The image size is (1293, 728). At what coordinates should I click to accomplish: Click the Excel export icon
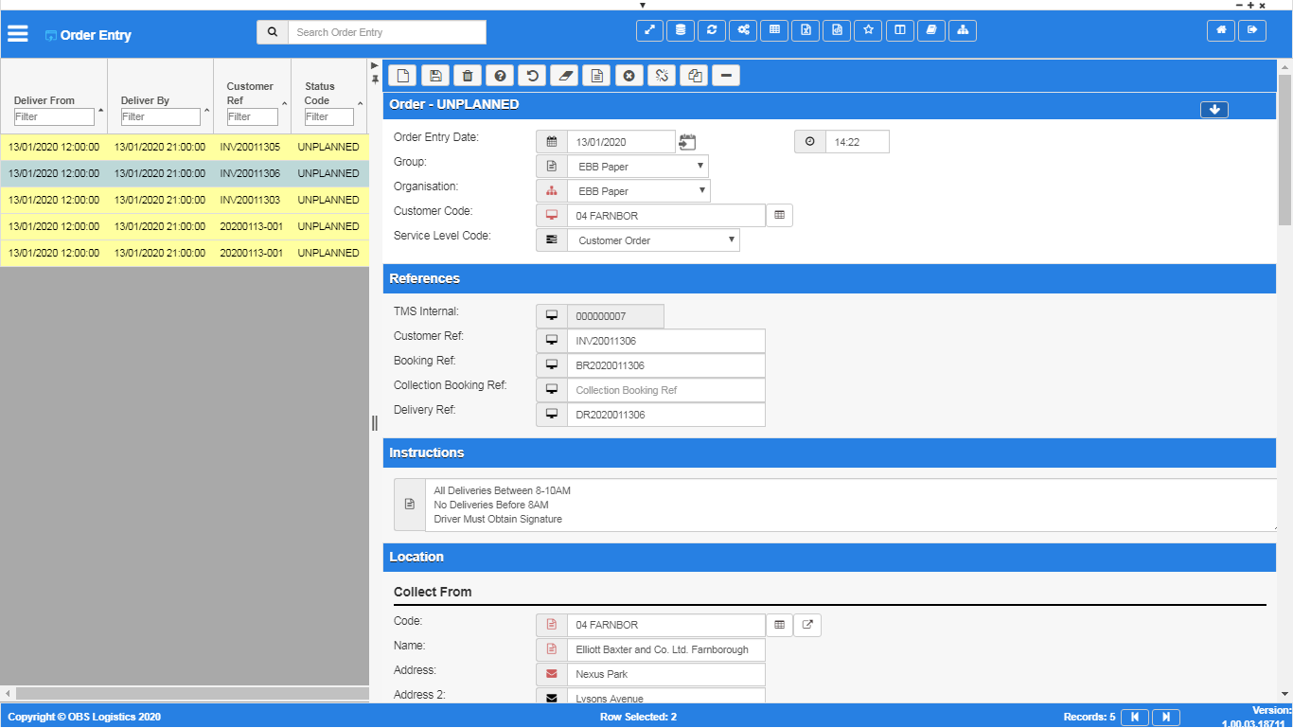[806, 30]
